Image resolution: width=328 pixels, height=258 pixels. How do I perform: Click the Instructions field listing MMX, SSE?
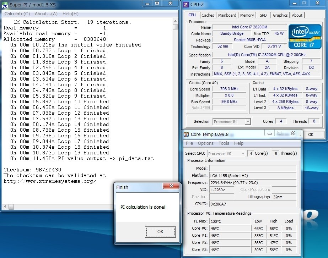point(267,74)
